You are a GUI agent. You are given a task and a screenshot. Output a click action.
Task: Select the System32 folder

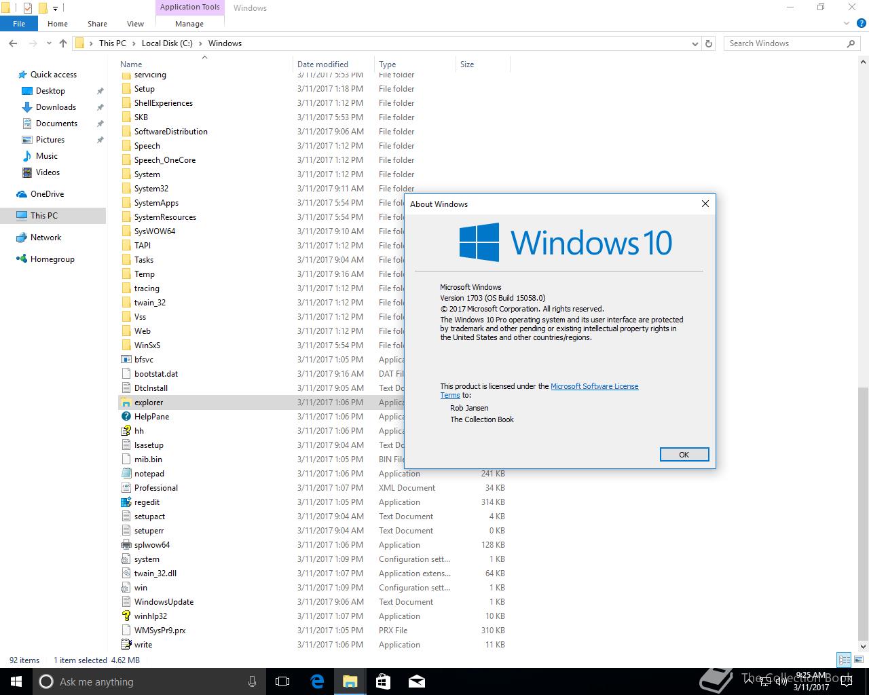tap(151, 189)
